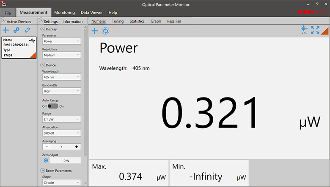The width and height of the screenshot is (330, 187).
Task: Add a new numeric panel with plus icon
Action: pos(95,31)
